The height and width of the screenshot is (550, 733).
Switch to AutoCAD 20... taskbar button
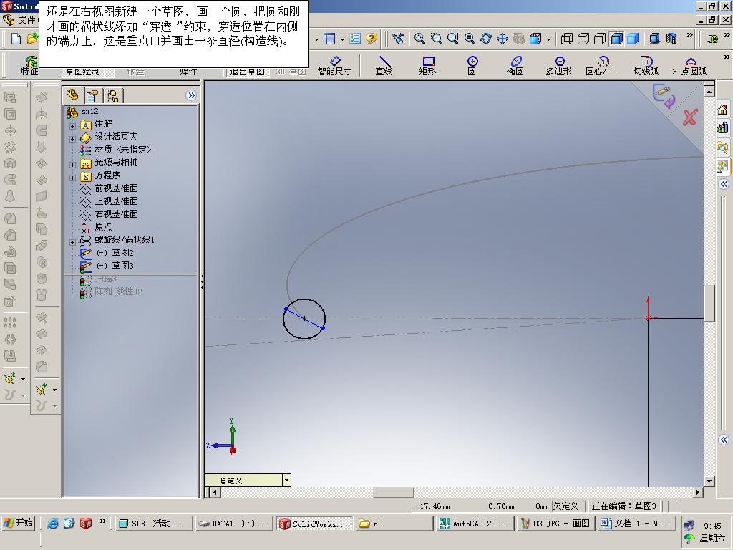coord(475,524)
